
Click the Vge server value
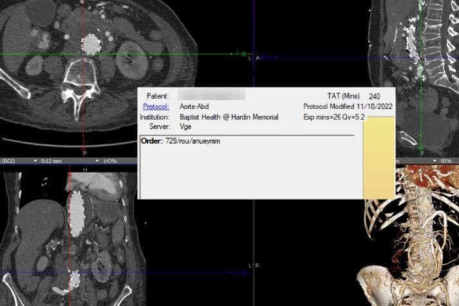185,127
